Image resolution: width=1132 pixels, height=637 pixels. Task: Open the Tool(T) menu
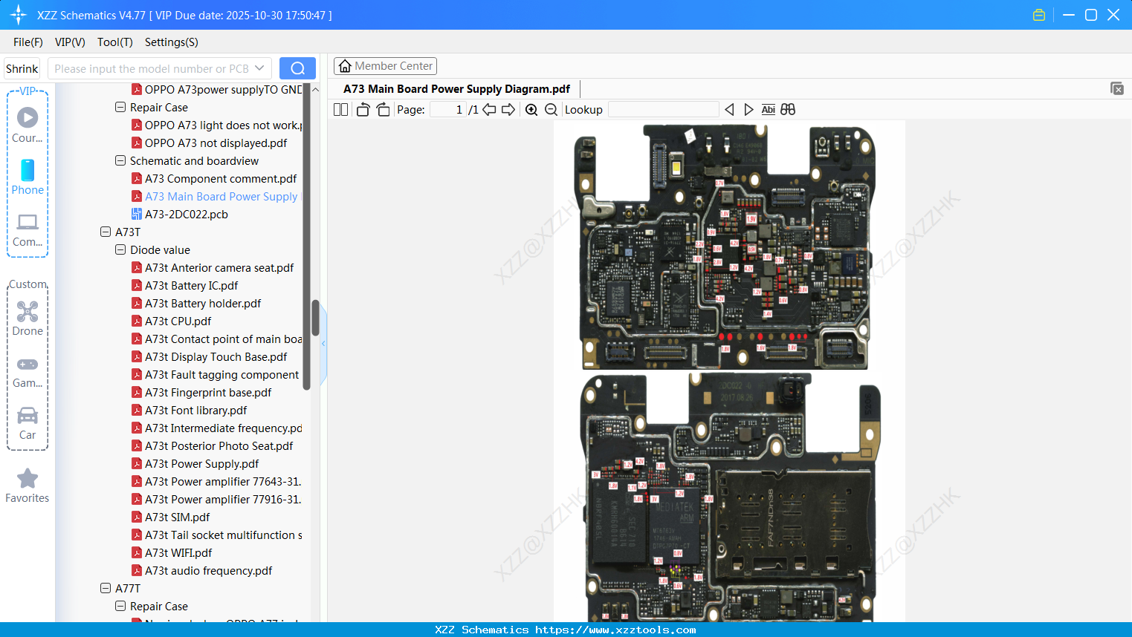click(114, 42)
